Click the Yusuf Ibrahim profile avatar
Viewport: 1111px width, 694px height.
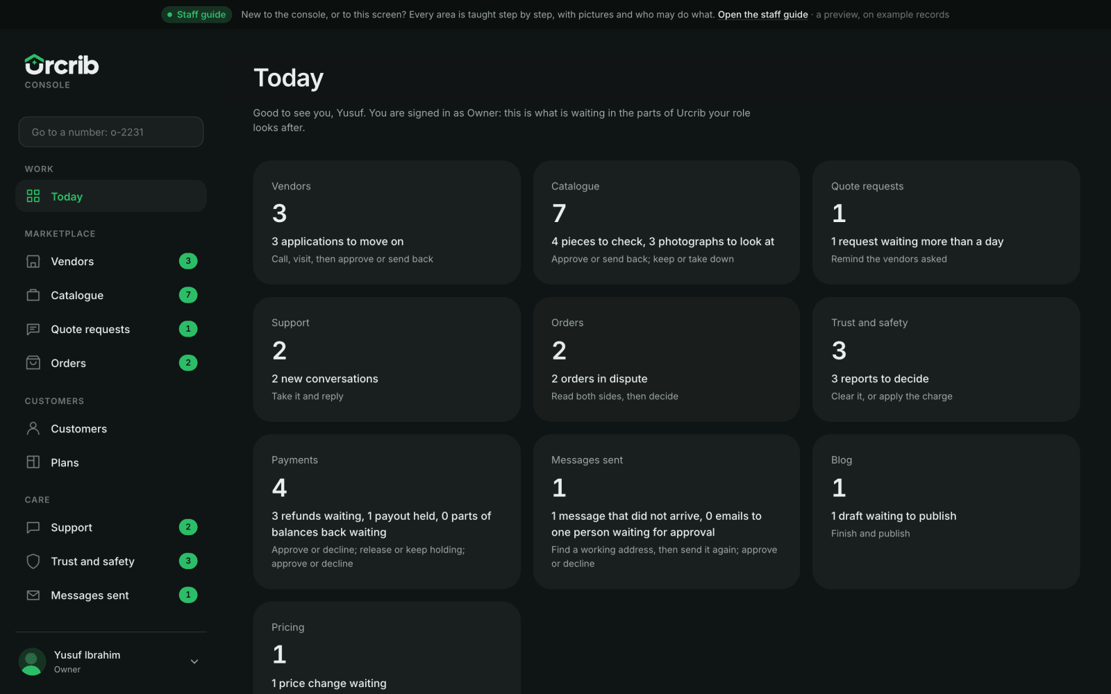[x=32, y=661]
